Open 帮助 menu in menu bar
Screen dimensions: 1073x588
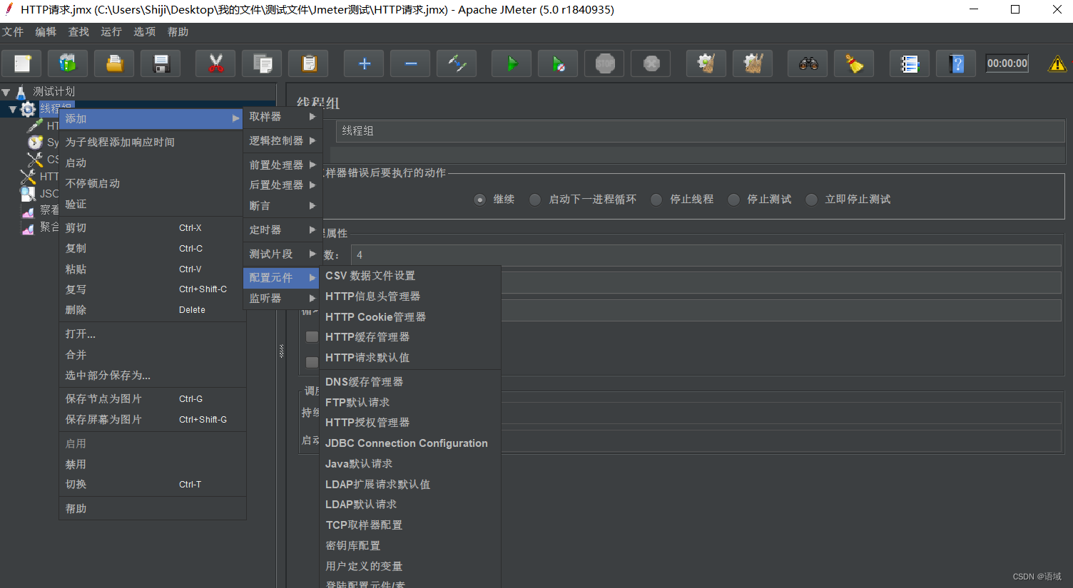click(178, 32)
